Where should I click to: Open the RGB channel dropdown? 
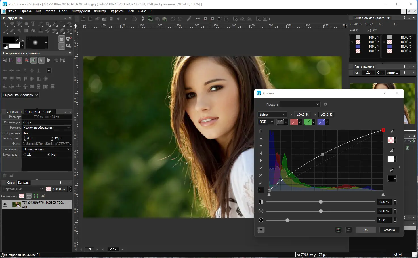(x=266, y=122)
